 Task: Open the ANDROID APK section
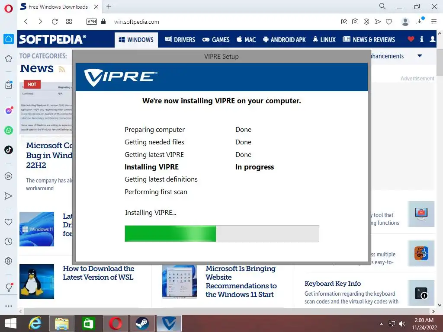pos(284,39)
